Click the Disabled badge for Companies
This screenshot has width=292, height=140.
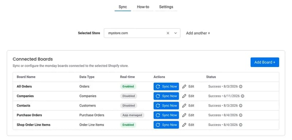pos(128,96)
